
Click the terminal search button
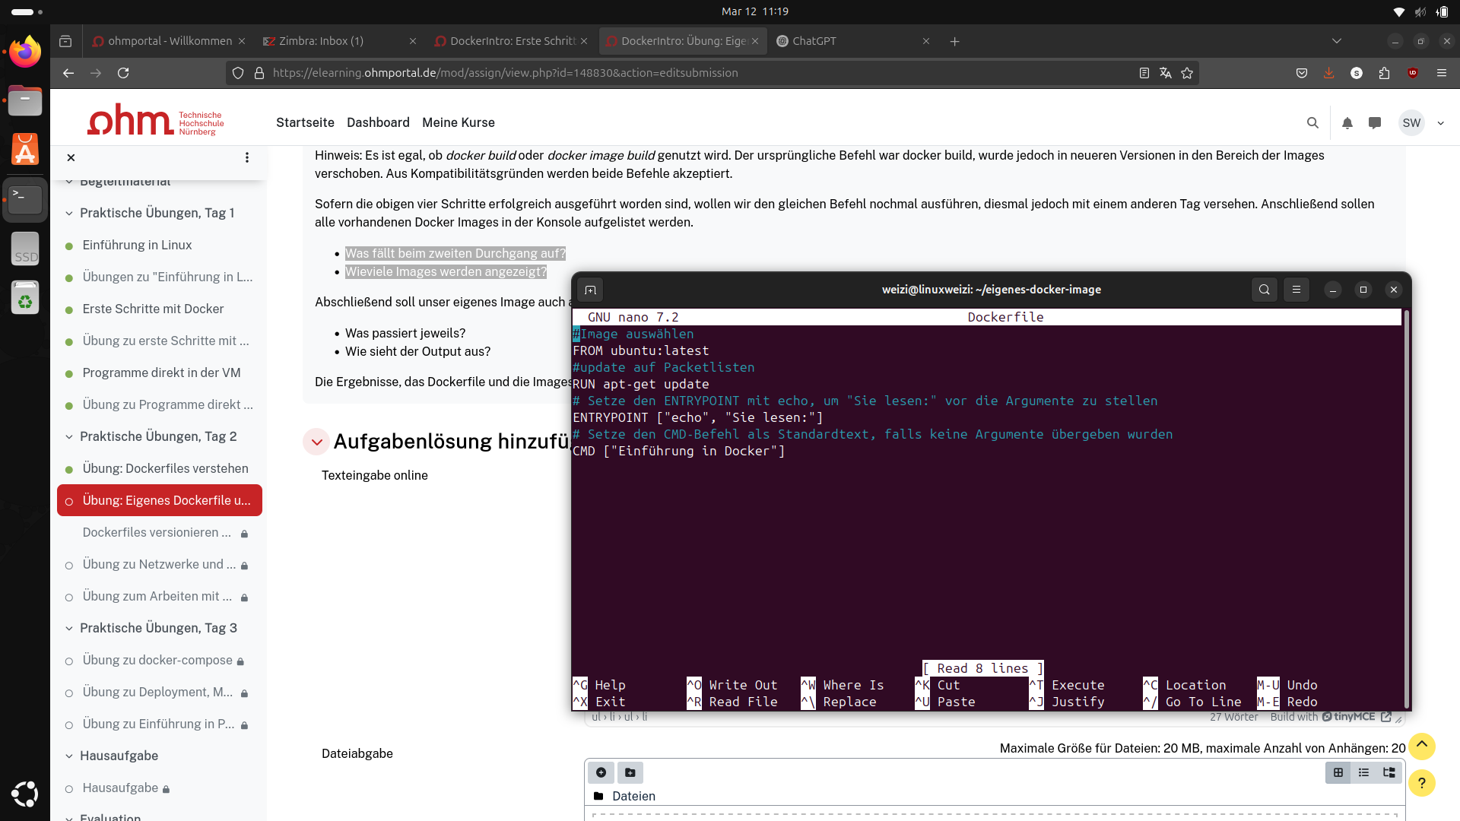(x=1264, y=290)
